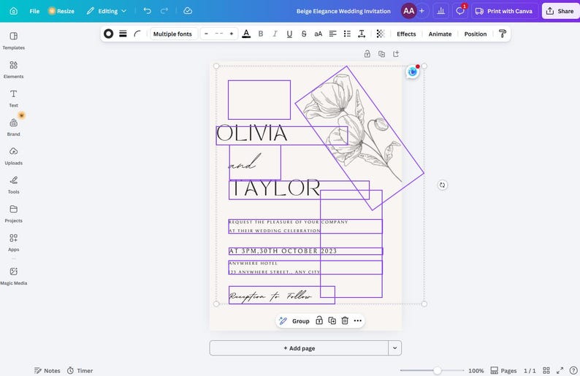The height and width of the screenshot is (376, 580).
Task: Click the font size value field
Action: click(219, 34)
